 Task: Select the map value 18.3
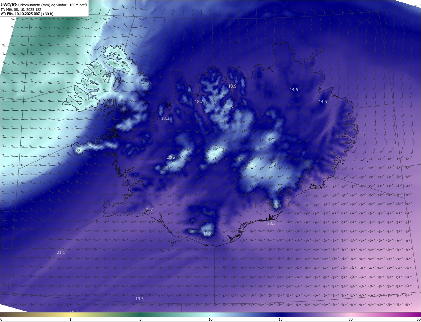coord(165,118)
